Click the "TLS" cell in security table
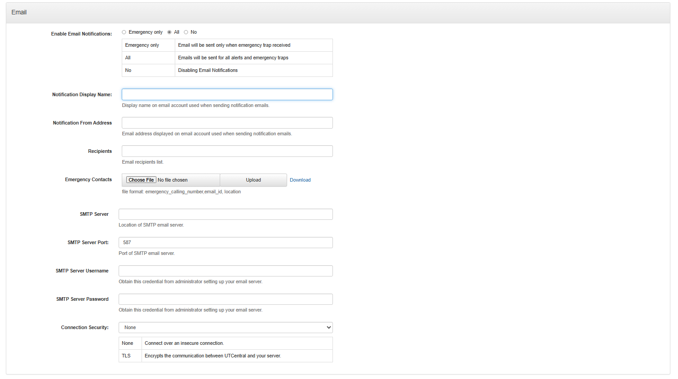Screen dimensions: 678x379 (130, 356)
